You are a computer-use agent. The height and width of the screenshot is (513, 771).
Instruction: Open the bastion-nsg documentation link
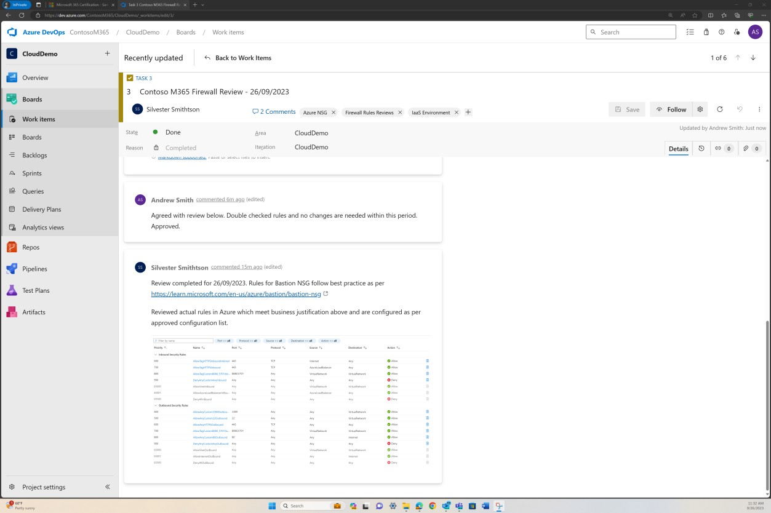[236, 293]
